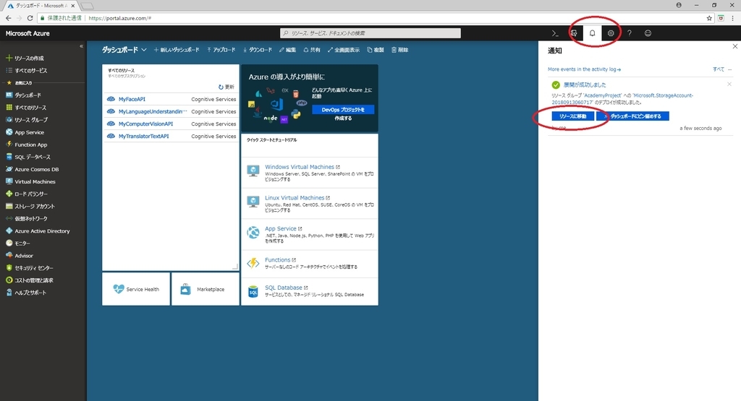Click the search resources input field

370,33
